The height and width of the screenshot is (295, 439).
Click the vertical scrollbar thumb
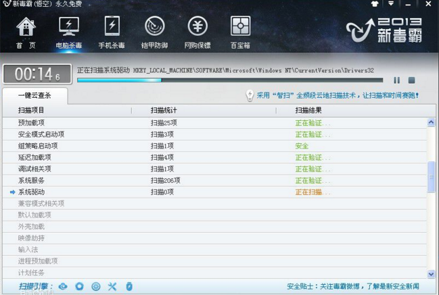pyautogui.click(x=431, y=177)
